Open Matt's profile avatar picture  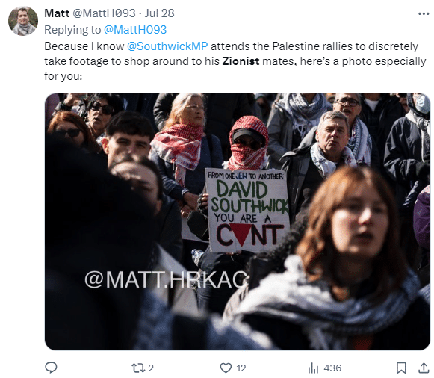point(23,22)
